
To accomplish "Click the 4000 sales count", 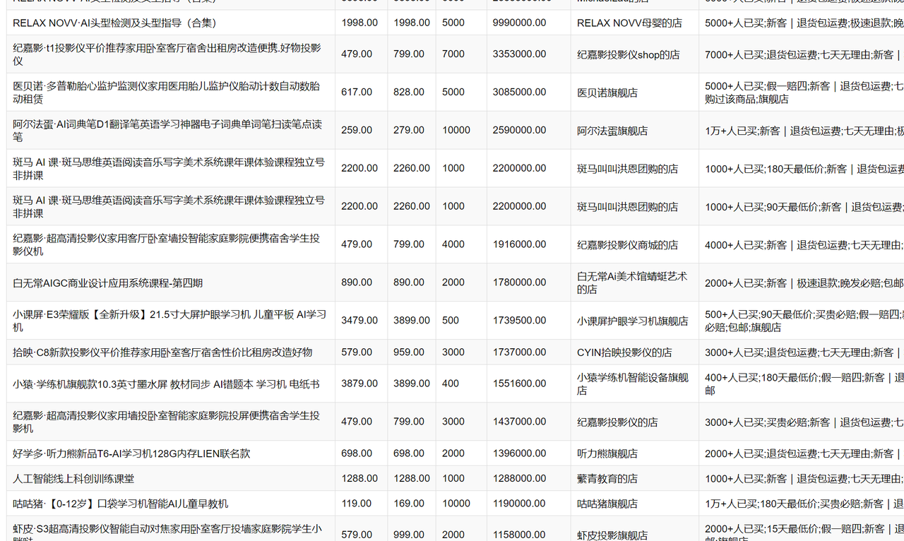I will coord(453,244).
